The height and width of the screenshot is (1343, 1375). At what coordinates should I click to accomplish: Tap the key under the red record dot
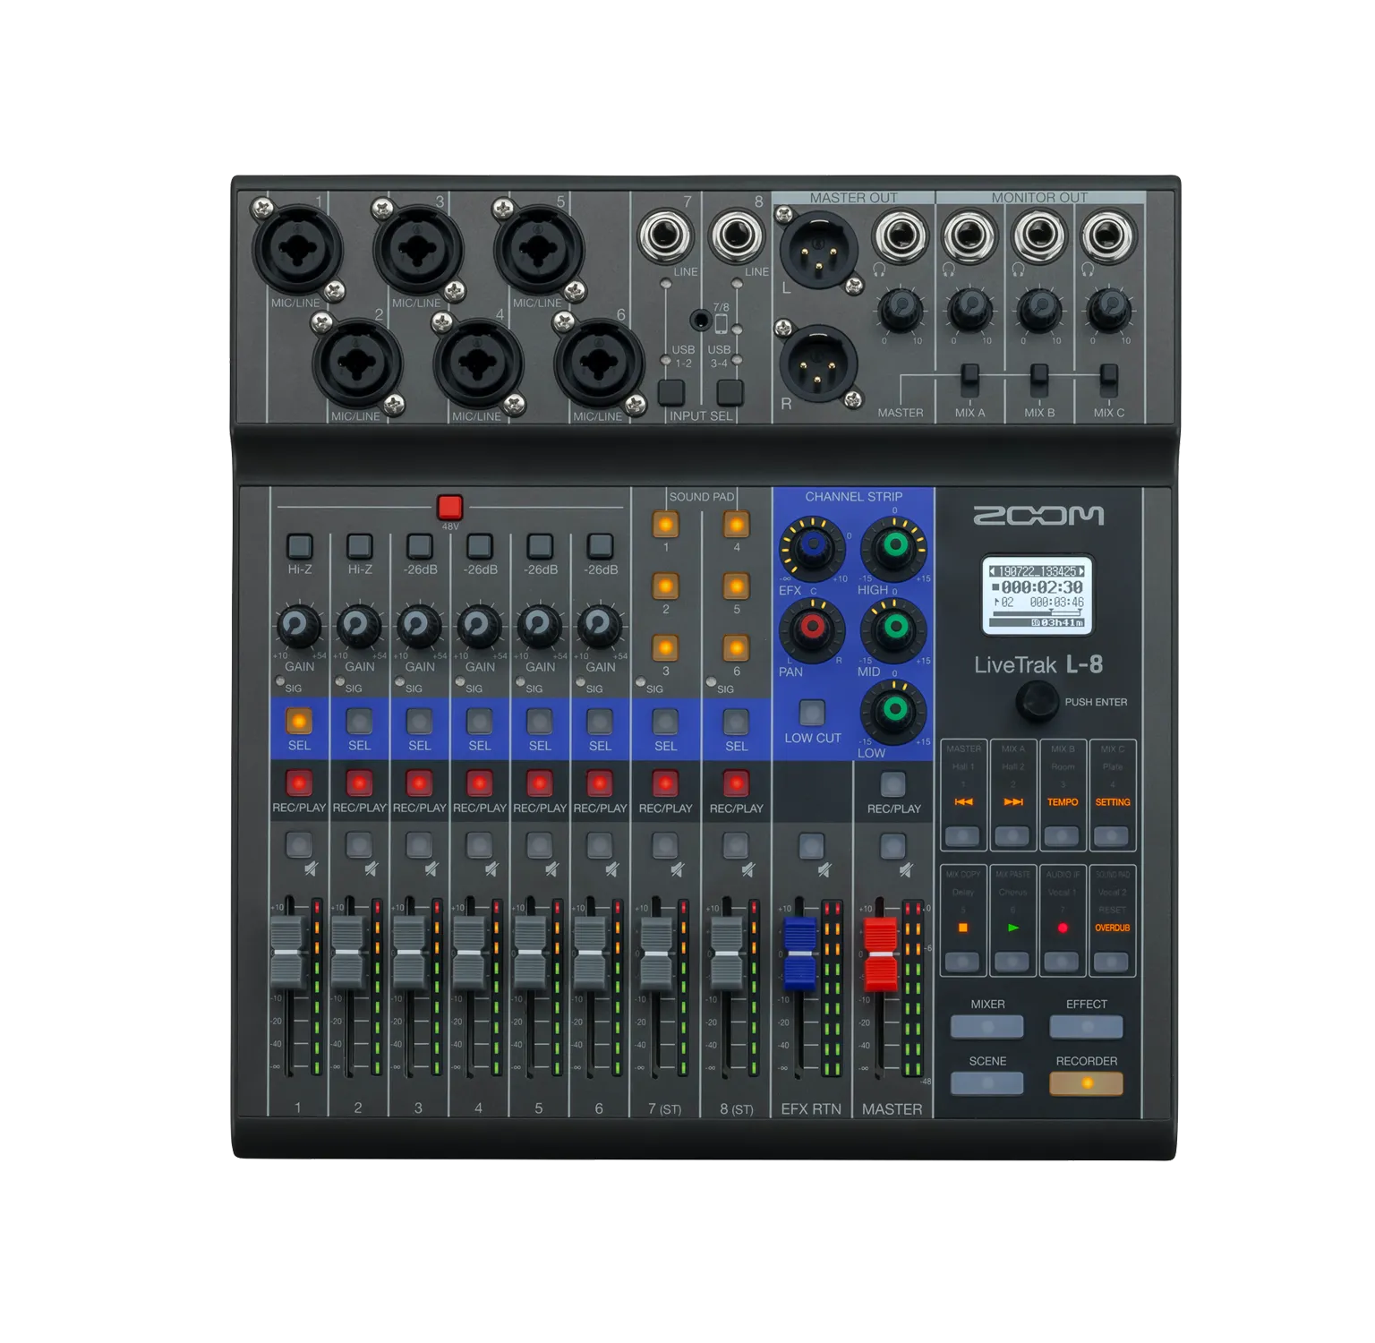click(1062, 962)
